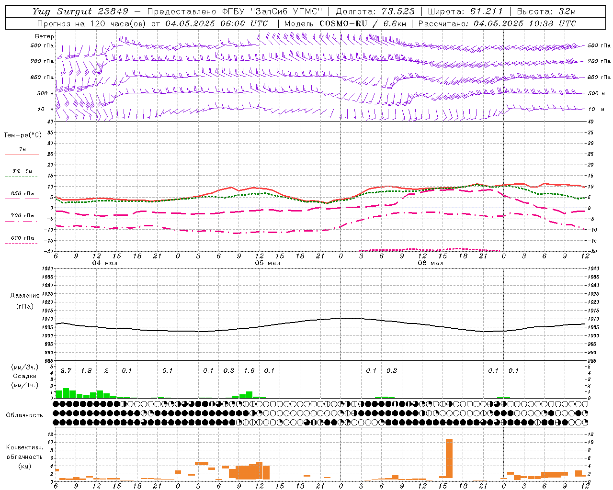Screen dimensions: 613x490
Task: Click the left "500 м" wind level label
Action: tap(45, 93)
